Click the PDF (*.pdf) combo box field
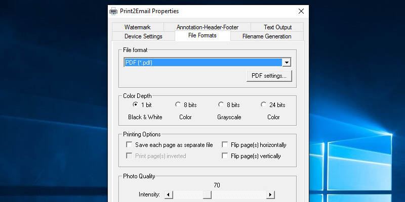The height and width of the screenshot is (202, 405). pos(202,62)
